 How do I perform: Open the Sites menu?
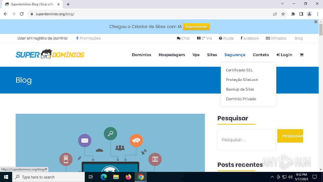pos(212,55)
